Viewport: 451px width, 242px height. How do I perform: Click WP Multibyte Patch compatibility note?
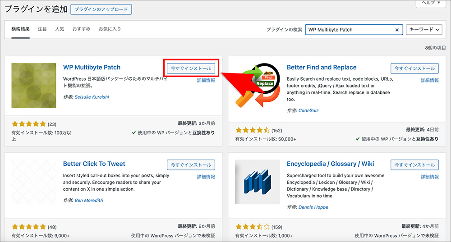tap(174, 133)
